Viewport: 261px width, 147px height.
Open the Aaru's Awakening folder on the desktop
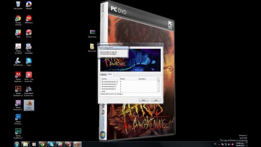(x=93, y=48)
